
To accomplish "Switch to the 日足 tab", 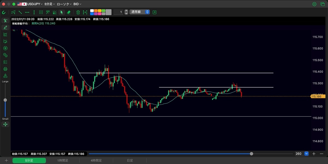I will pyautogui.click(x=130, y=160).
